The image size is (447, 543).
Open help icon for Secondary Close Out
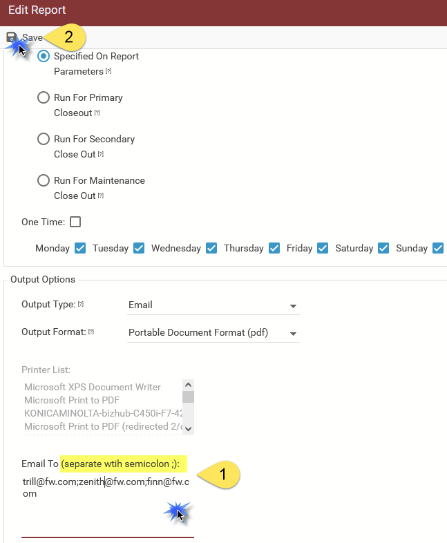click(x=101, y=154)
